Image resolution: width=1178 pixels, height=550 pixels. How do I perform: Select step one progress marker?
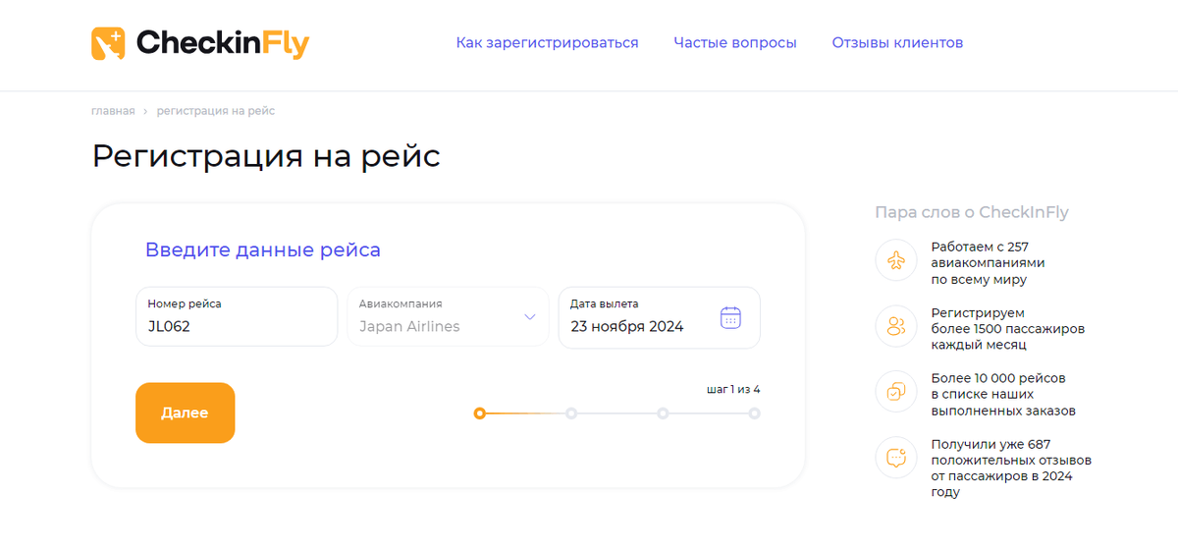point(479,413)
